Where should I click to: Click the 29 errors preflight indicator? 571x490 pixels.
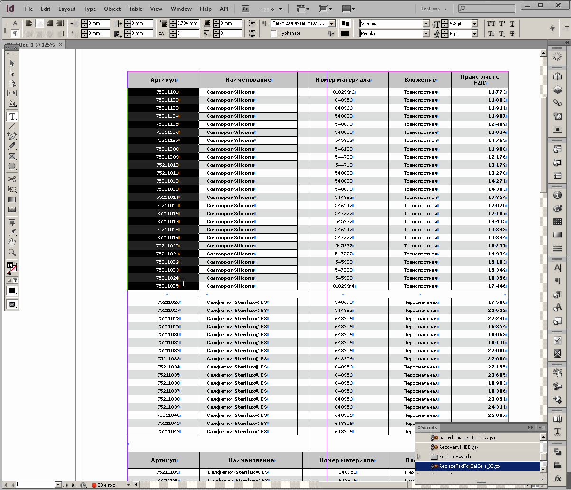tap(103, 485)
